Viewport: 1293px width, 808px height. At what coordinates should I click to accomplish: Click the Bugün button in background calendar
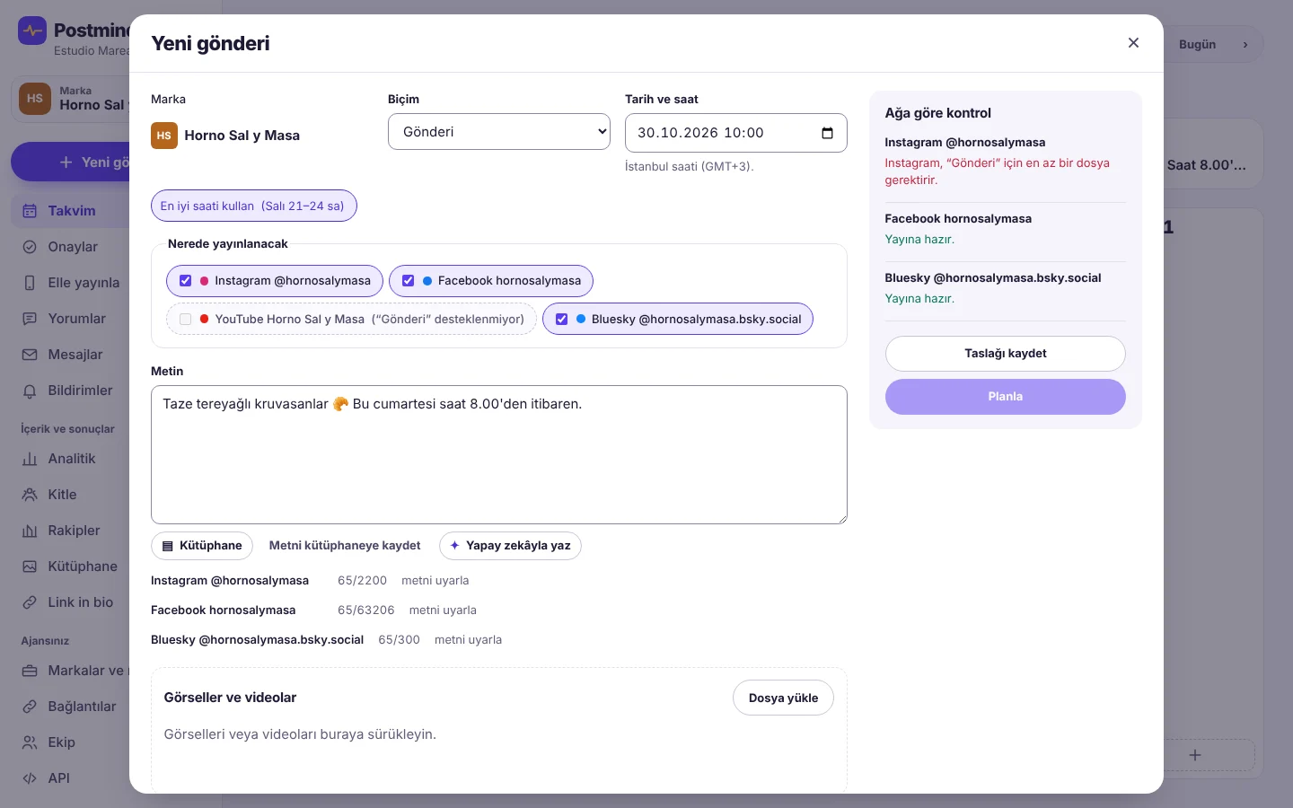pos(1197,44)
